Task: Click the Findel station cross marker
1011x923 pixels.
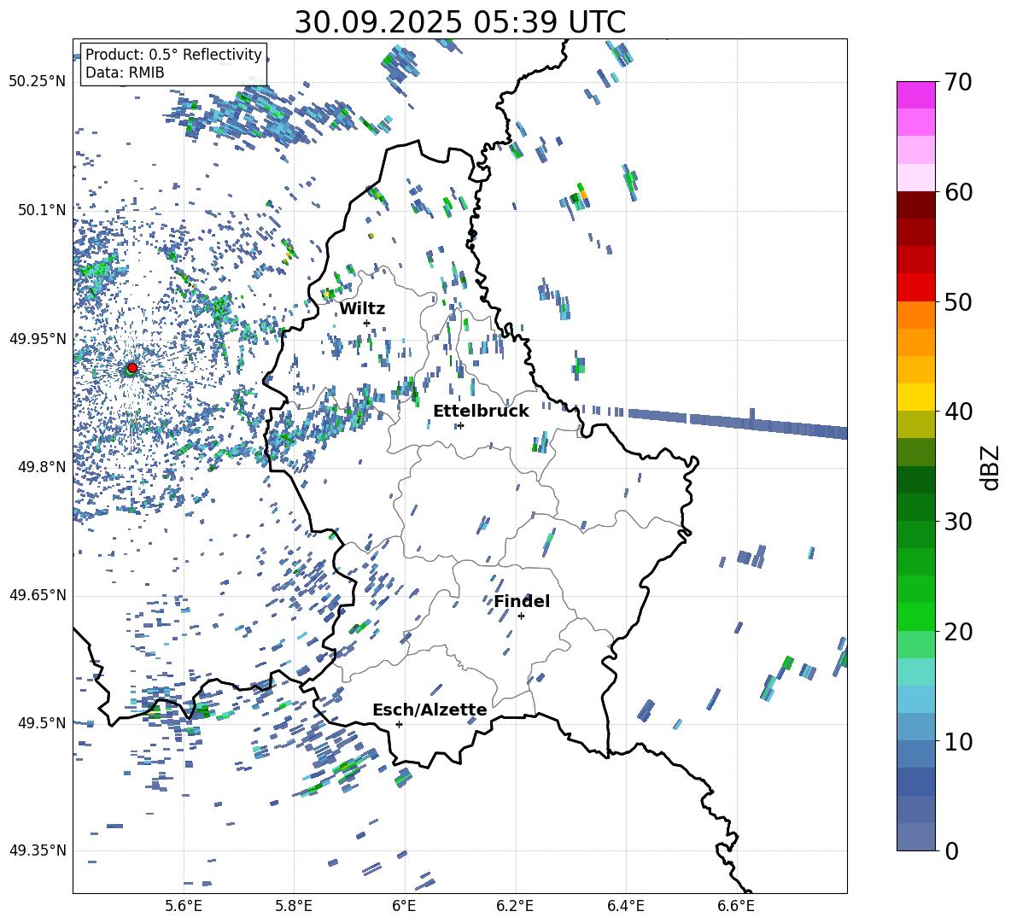Action: [x=521, y=616]
